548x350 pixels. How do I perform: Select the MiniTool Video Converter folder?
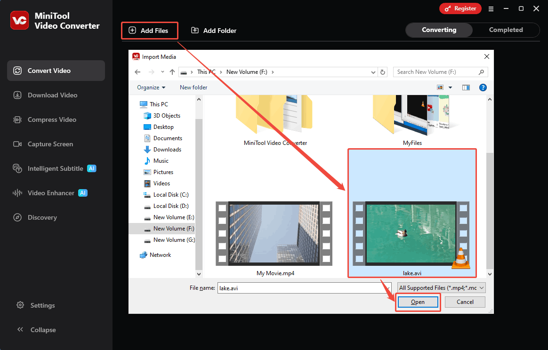(275, 120)
